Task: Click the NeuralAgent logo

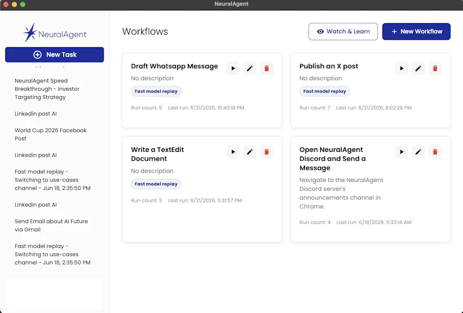Action: click(x=55, y=33)
